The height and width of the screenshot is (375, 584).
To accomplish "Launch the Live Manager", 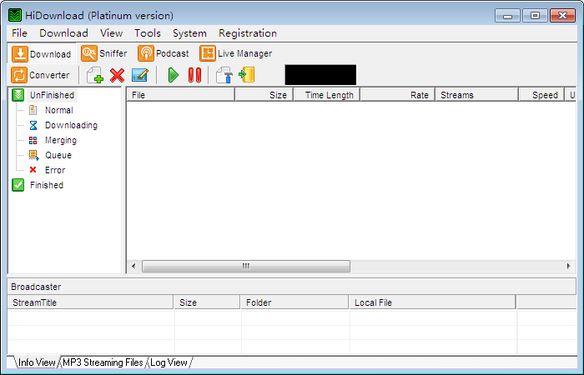I will click(236, 53).
